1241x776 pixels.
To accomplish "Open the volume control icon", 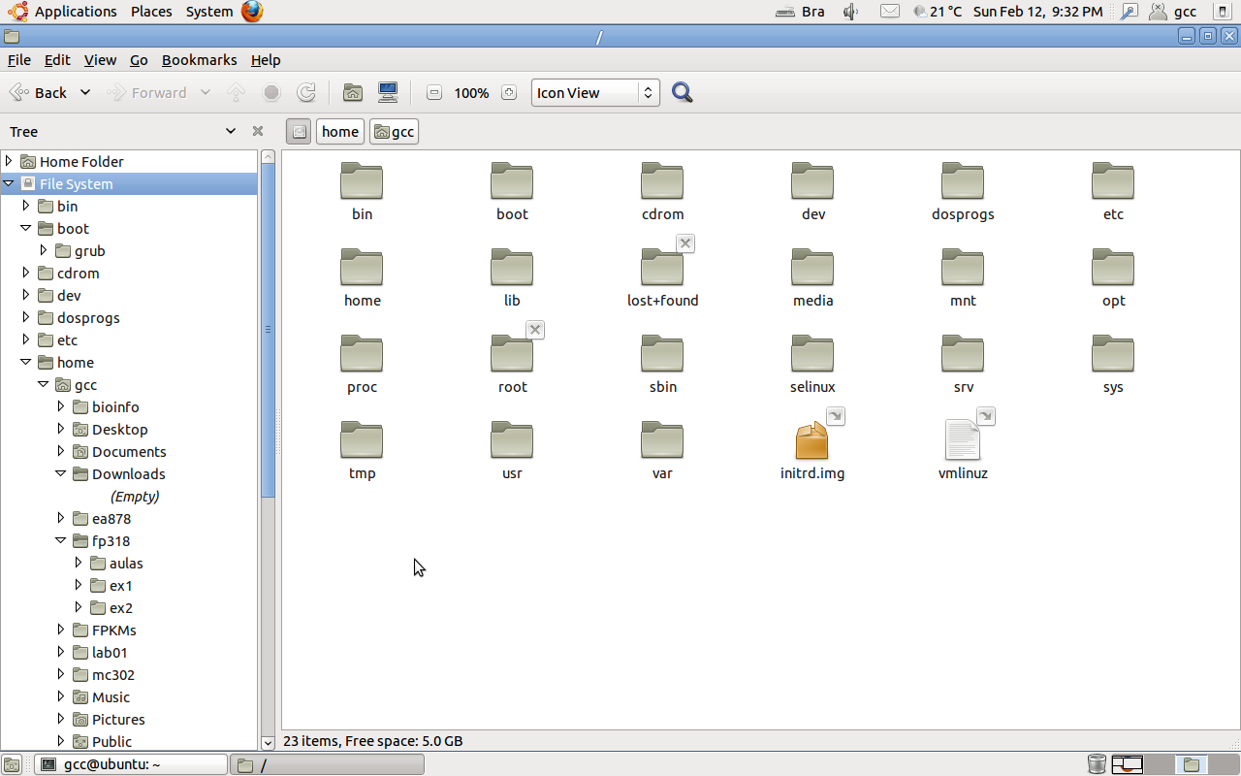I will (851, 12).
